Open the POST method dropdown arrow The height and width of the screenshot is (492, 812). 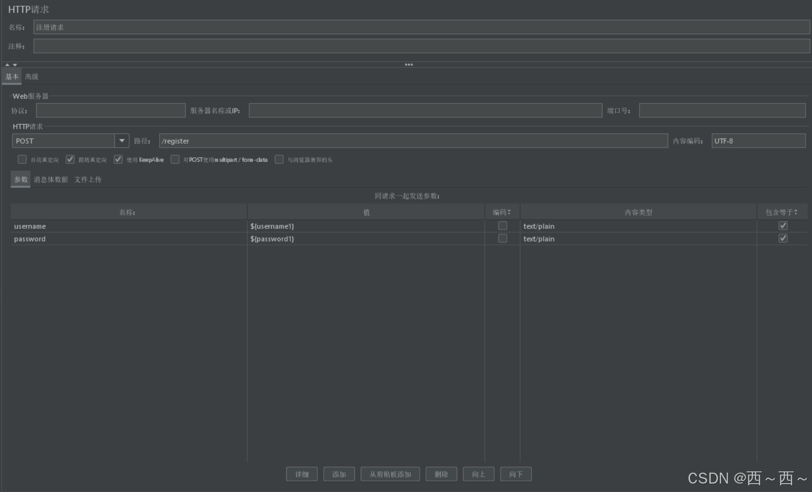pos(122,141)
